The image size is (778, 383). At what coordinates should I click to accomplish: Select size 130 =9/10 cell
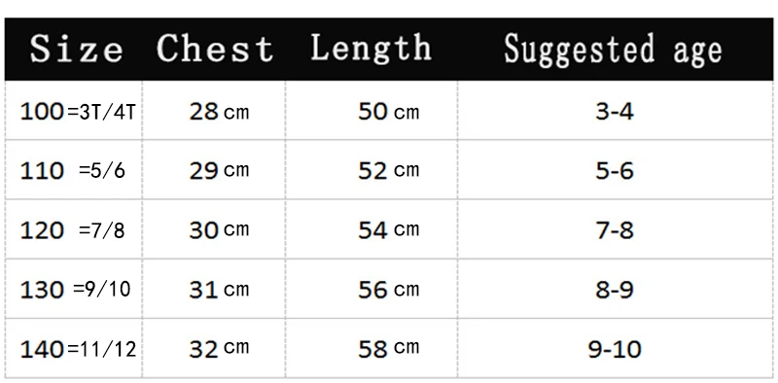[75, 290]
